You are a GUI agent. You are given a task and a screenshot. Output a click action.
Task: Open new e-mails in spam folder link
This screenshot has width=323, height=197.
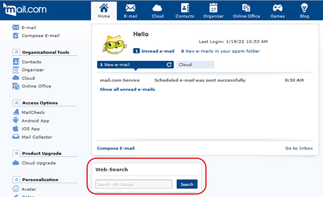[x=220, y=51]
